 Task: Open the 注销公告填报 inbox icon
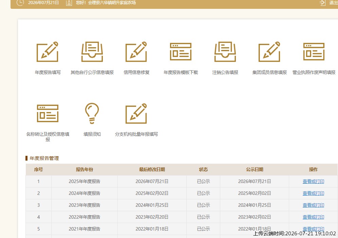(225, 52)
